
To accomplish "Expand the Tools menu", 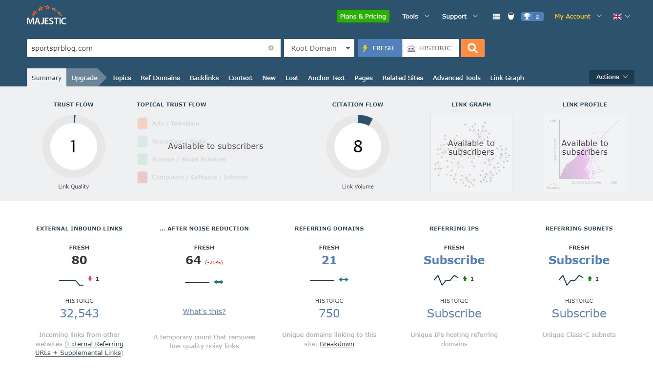I will tap(415, 16).
